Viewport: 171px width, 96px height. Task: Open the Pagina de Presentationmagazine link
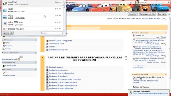tap(63, 85)
